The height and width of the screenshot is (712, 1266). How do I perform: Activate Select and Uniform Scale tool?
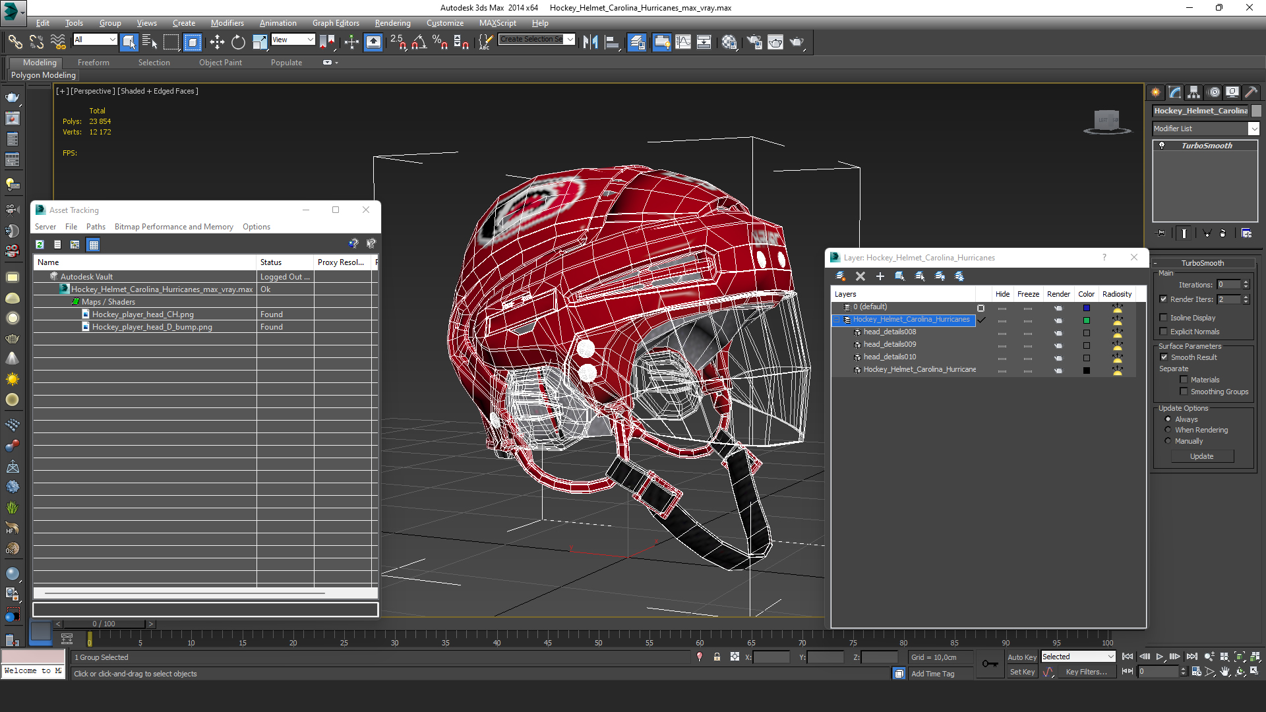pyautogui.click(x=260, y=42)
